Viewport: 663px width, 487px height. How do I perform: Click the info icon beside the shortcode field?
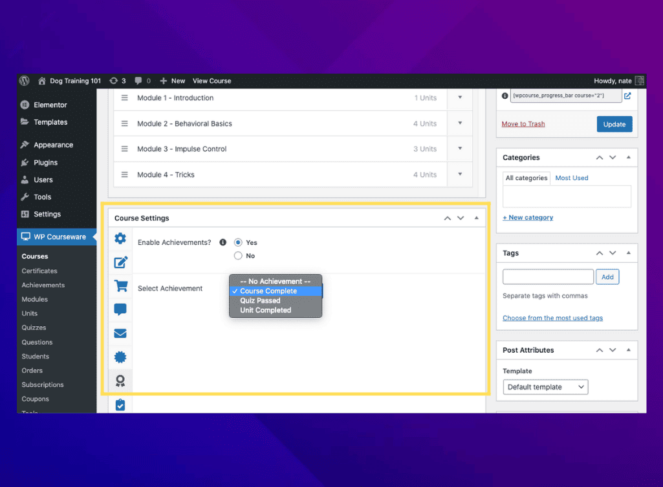click(505, 96)
